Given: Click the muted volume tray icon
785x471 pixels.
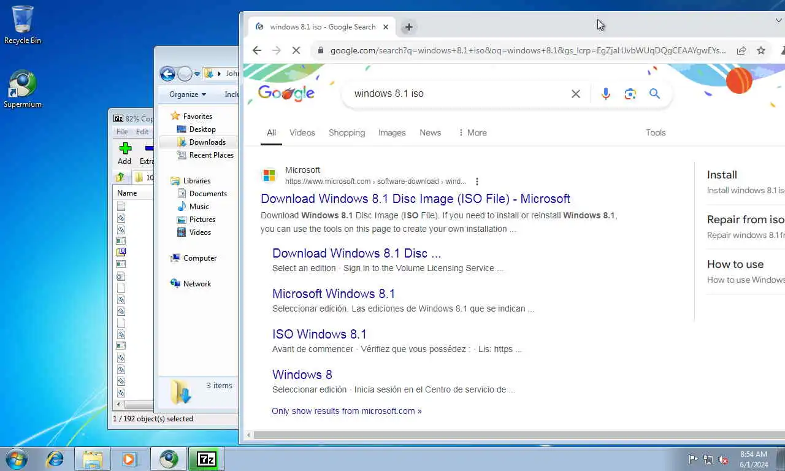Looking at the screenshot, I should [x=723, y=459].
